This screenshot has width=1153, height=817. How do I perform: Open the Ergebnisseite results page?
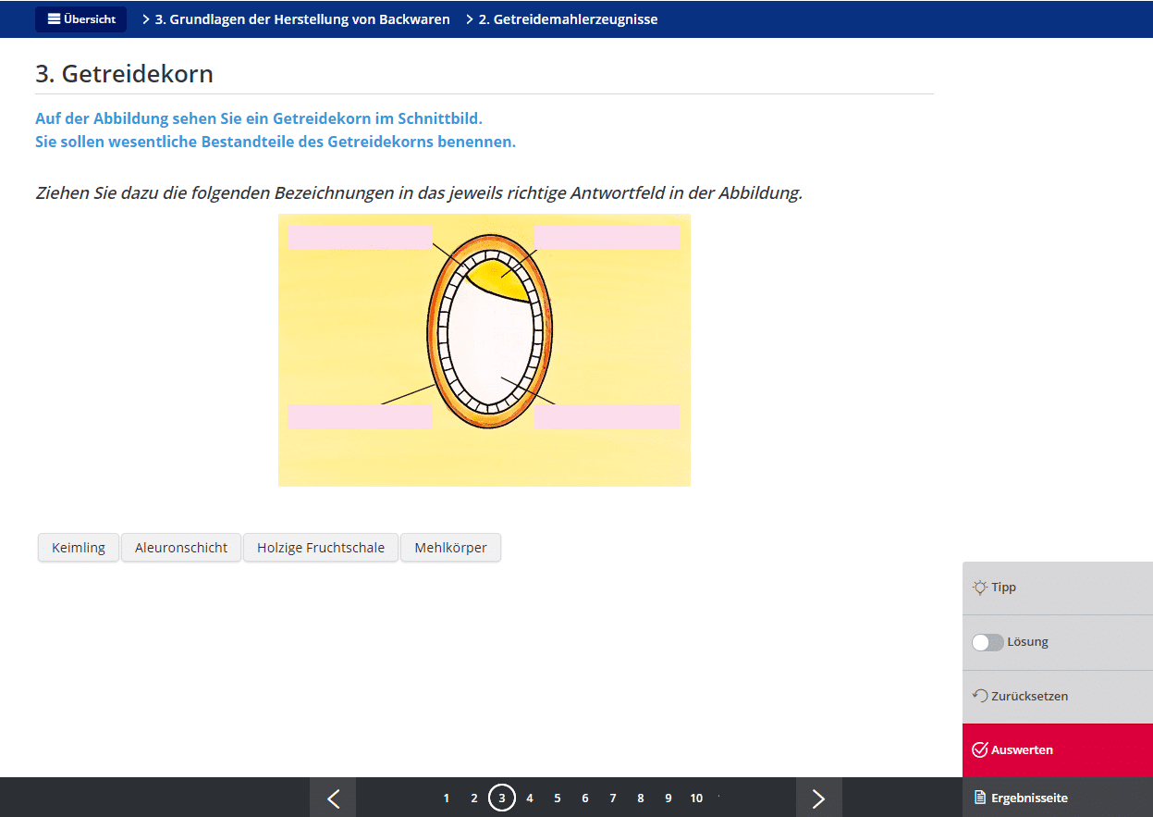point(1028,798)
